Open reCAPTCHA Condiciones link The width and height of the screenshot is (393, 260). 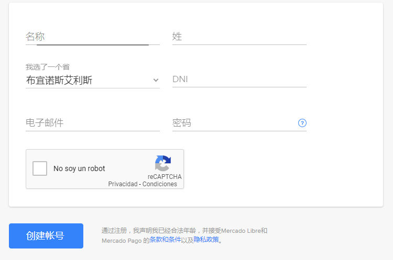(160, 184)
